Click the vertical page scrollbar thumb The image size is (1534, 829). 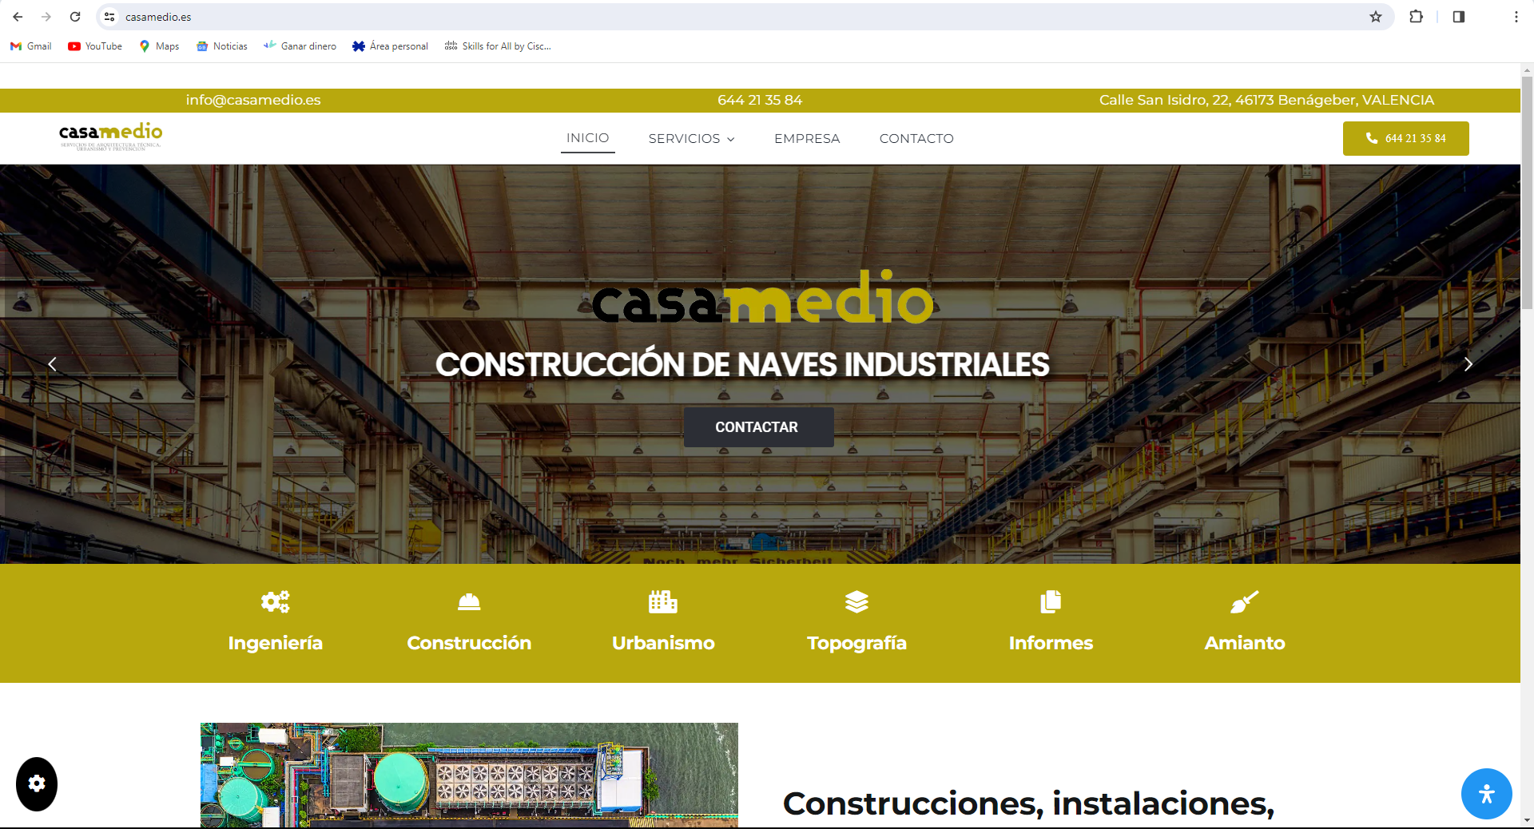[x=1527, y=192]
